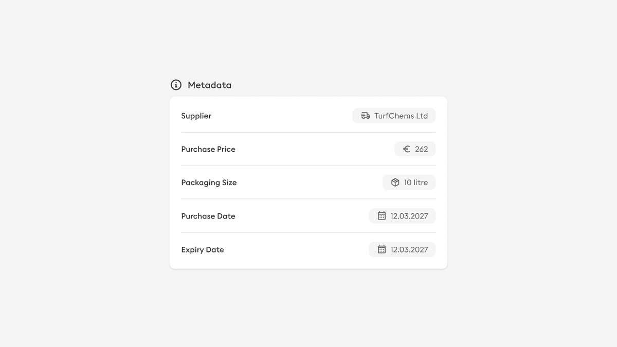Open the Purchase Date 12.03.2027 chip

point(402,216)
